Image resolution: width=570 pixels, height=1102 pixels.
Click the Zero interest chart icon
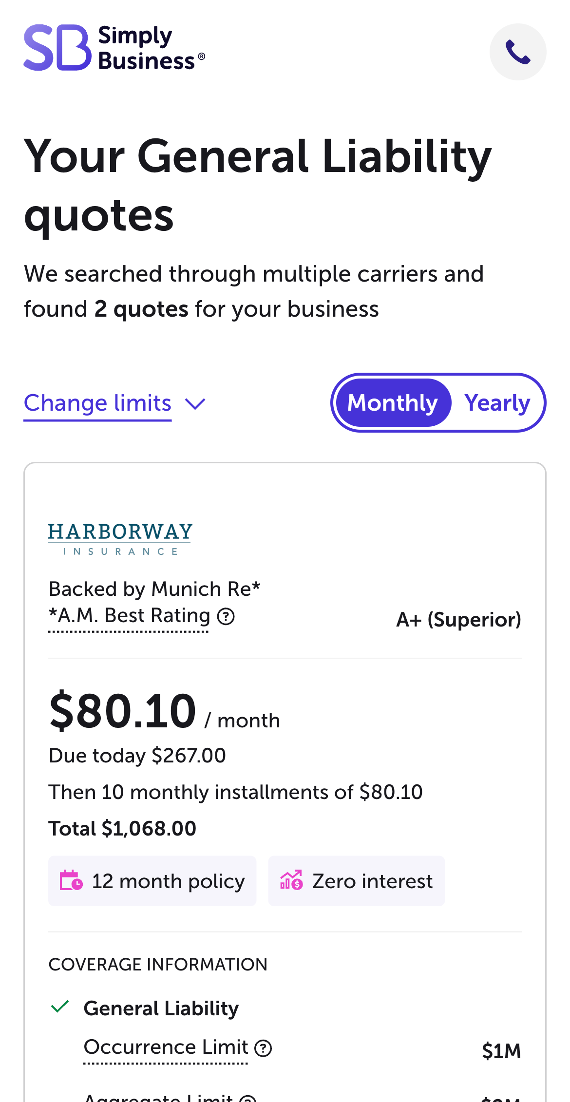pos(291,880)
